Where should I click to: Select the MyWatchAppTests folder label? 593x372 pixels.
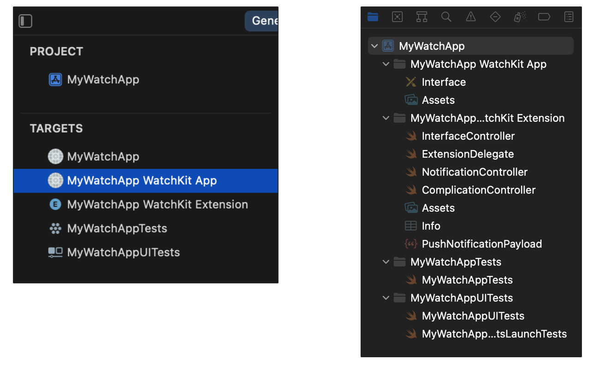pos(456,262)
